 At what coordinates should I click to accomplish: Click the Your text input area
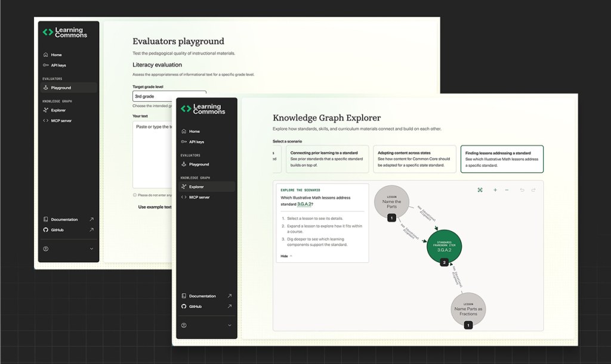pos(153,154)
